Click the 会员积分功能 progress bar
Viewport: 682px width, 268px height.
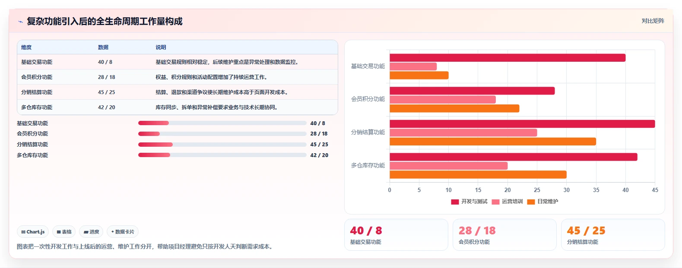tap(222, 134)
